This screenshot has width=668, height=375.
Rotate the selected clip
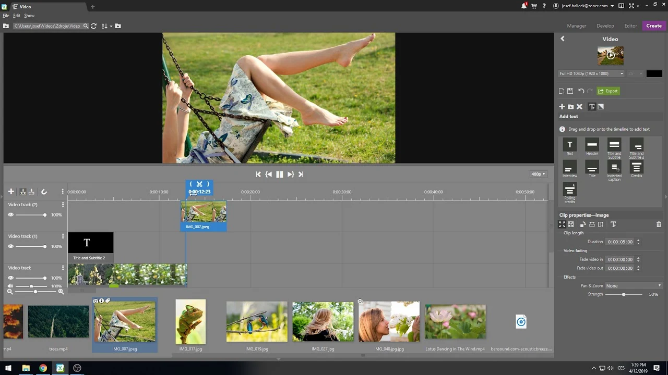(x=583, y=224)
